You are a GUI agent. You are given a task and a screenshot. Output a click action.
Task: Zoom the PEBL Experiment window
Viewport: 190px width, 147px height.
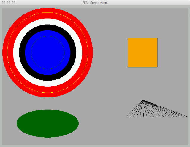coord(13,3)
